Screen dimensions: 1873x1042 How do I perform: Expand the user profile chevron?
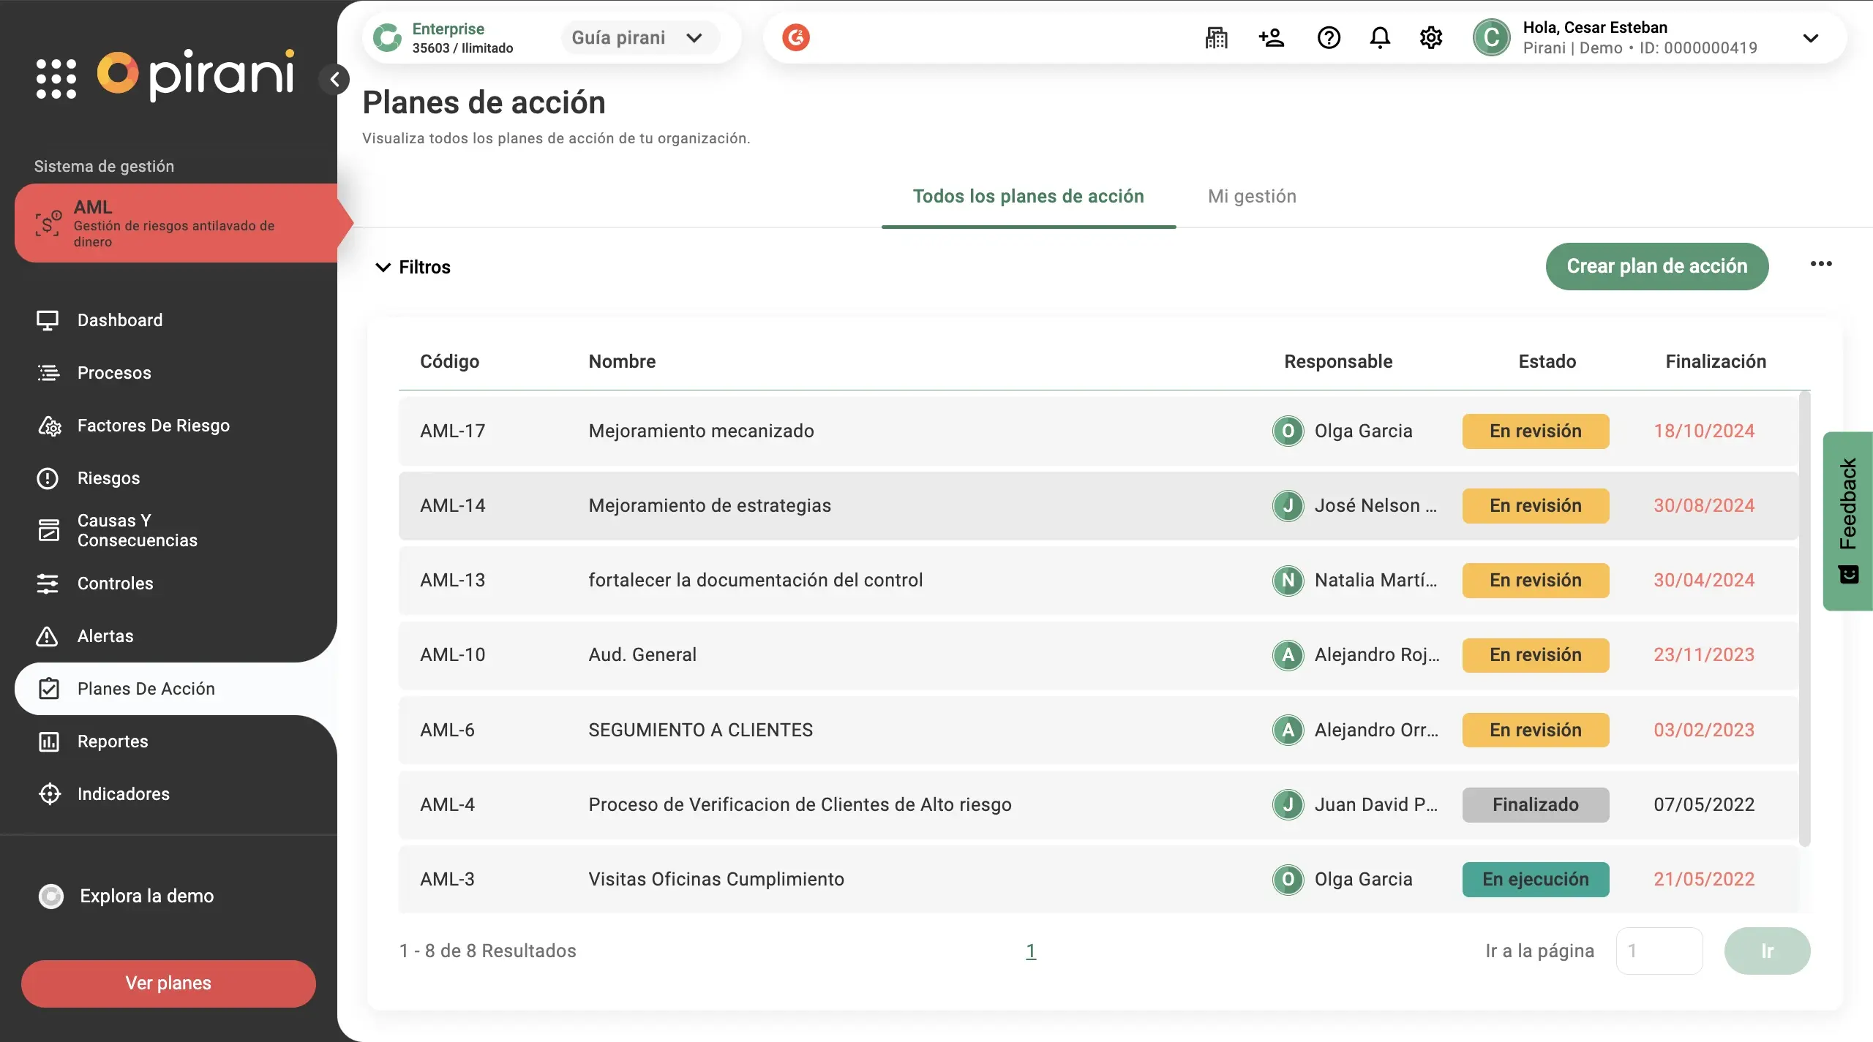[1810, 38]
